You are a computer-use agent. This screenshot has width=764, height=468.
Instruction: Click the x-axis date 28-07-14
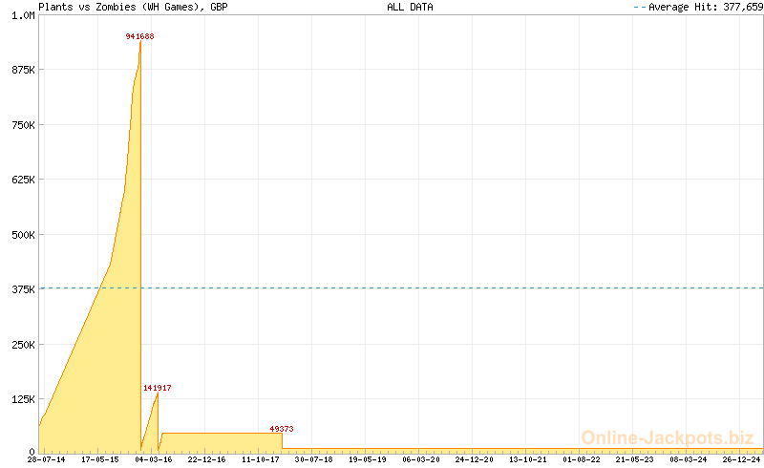tap(46, 459)
